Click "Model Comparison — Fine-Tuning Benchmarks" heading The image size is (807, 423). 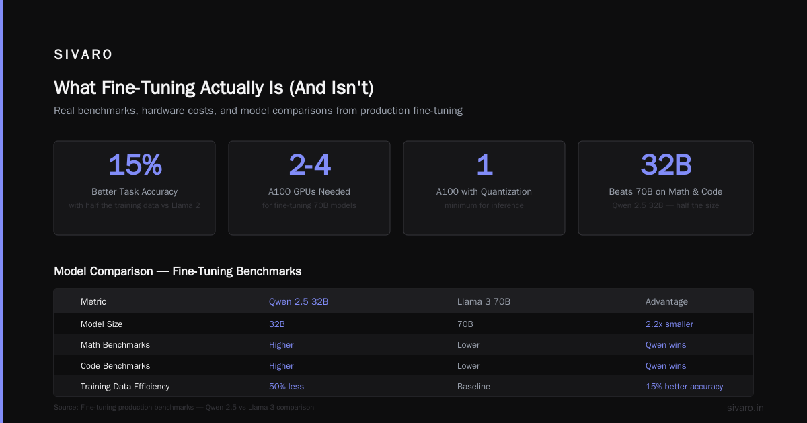178,271
